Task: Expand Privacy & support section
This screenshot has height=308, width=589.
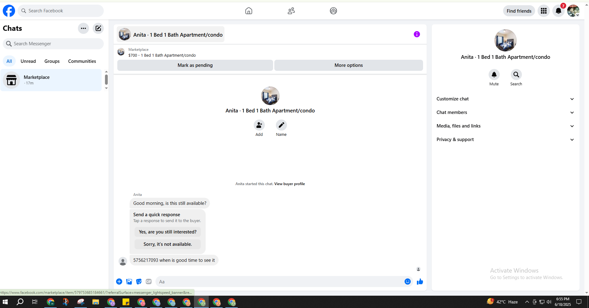Action: (506, 140)
